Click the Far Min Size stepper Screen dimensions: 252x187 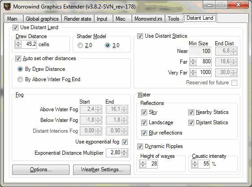click(x=193, y=62)
